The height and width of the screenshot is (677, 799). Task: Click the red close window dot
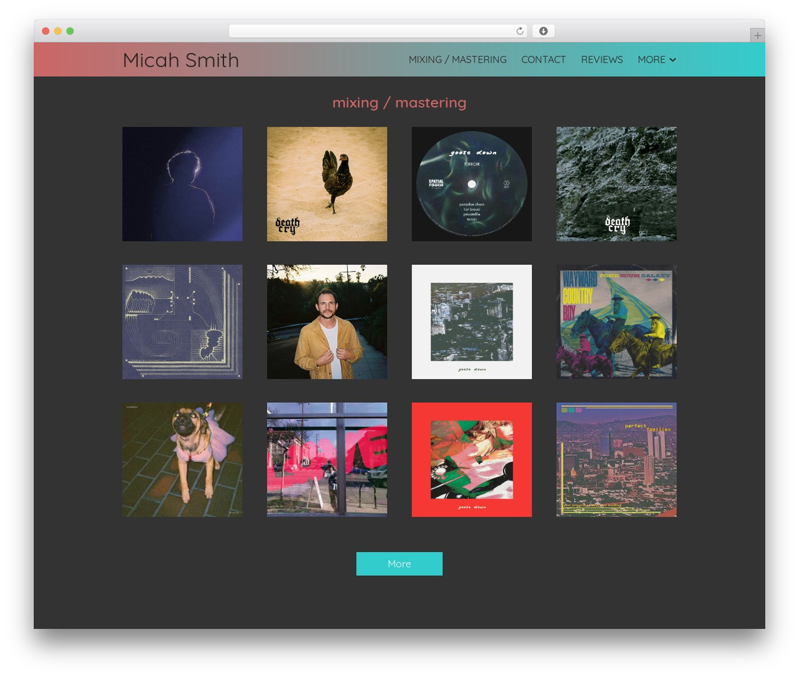pos(46,31)
